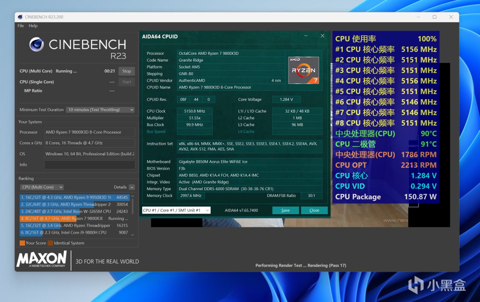Click the 4 nm process value

(x=276, y=81)
